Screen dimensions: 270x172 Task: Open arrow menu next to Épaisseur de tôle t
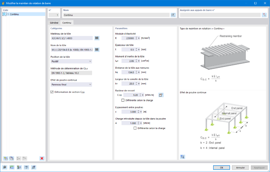click(139, 50)
